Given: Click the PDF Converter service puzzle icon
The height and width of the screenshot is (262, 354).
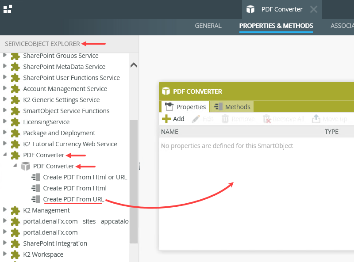Looking at the screenshot, I should (15, 156).
